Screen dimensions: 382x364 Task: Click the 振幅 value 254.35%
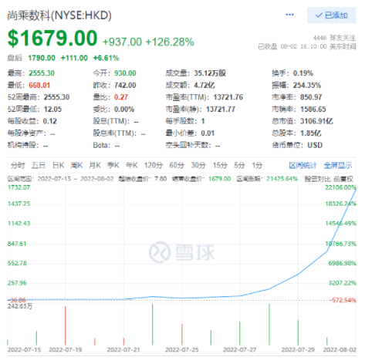[x=307, y=86]
